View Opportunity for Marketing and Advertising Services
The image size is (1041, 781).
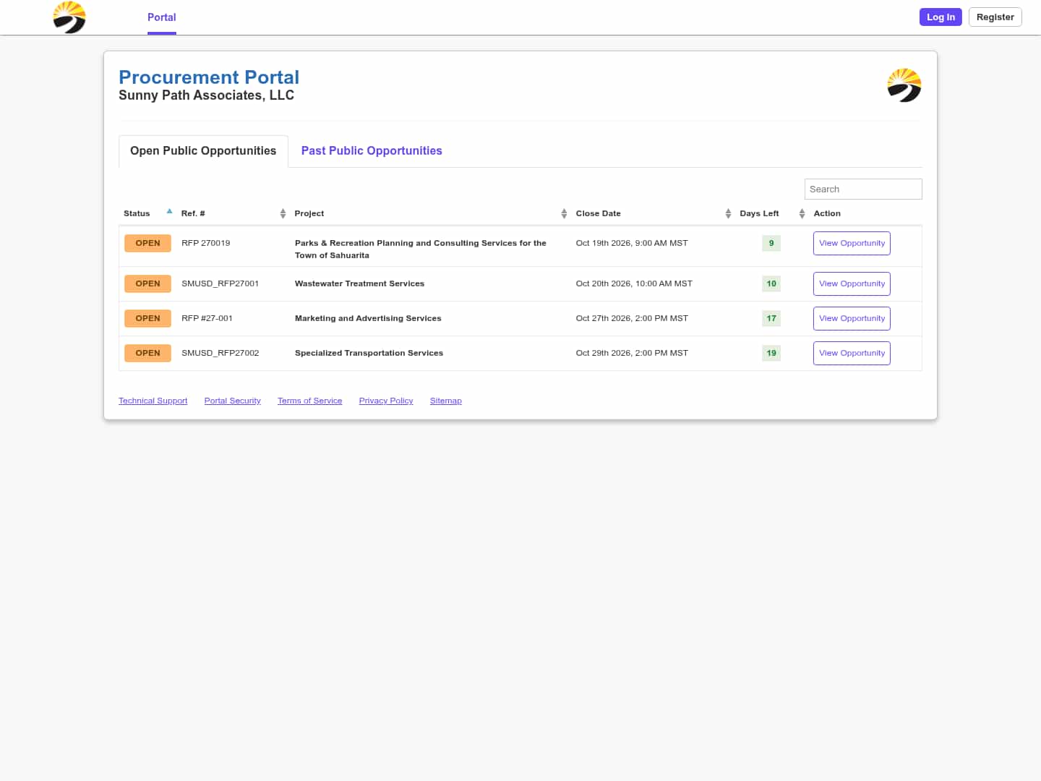tap(852, 318)
